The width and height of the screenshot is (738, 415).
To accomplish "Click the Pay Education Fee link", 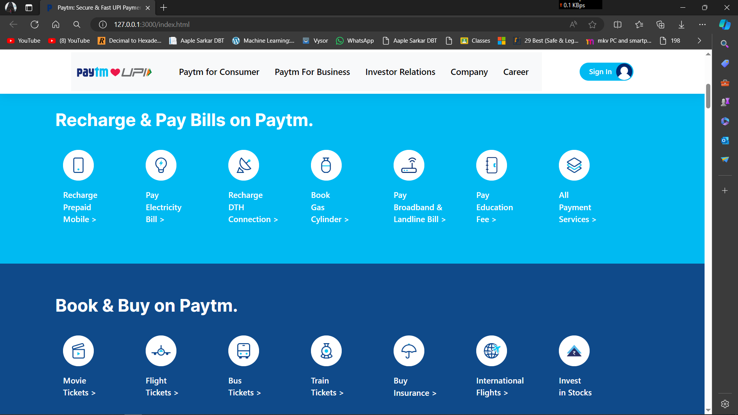I will (x=494, y=207).
